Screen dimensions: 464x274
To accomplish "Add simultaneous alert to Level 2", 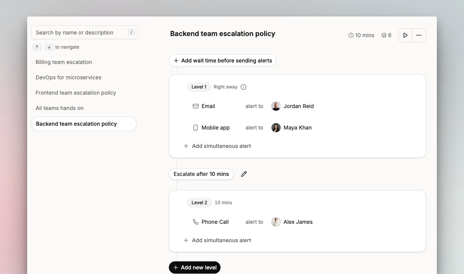I will [217, 240].
